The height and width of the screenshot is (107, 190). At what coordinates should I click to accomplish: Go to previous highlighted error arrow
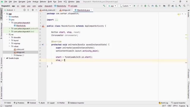pos(182,14)
